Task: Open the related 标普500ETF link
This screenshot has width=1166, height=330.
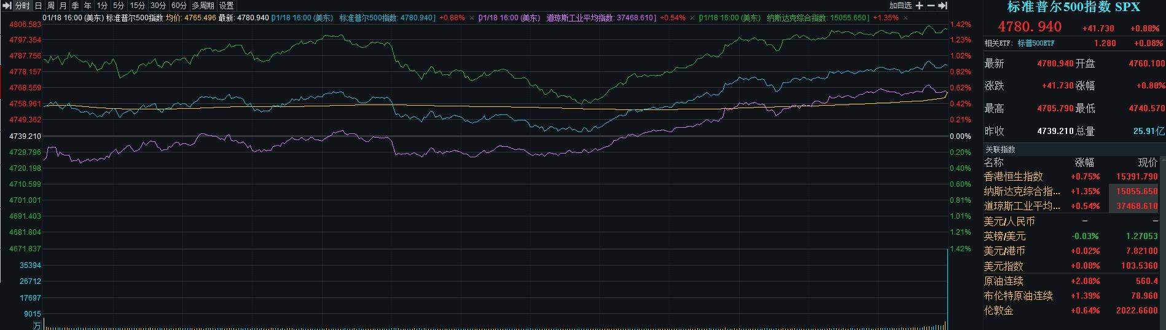Action: coord(1037,43)
